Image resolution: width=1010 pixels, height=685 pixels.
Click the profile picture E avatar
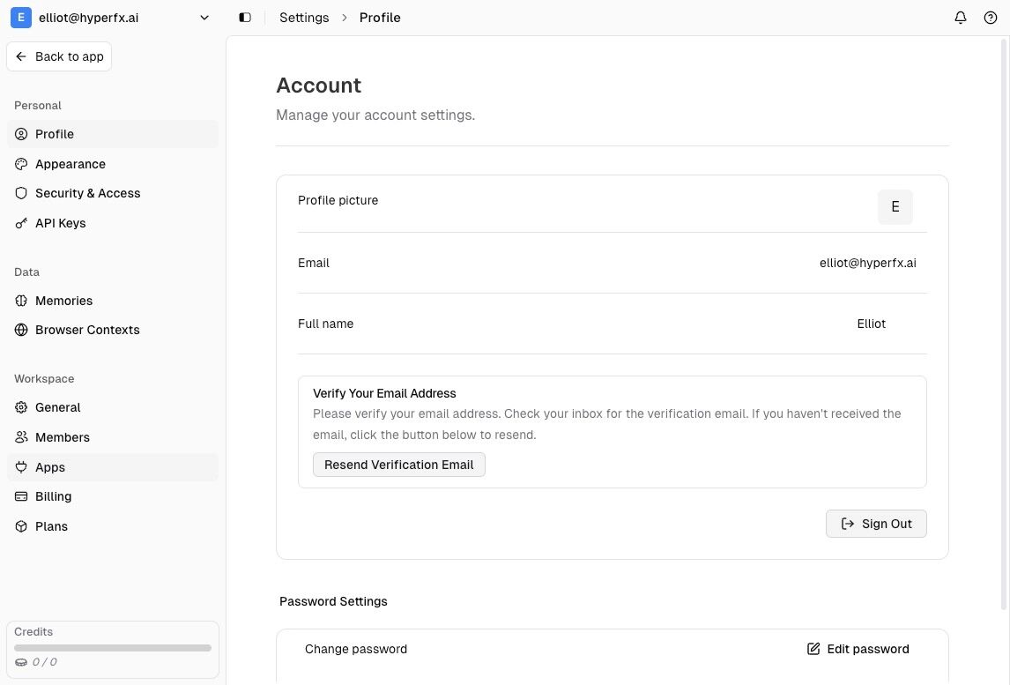tap(895, 207)
